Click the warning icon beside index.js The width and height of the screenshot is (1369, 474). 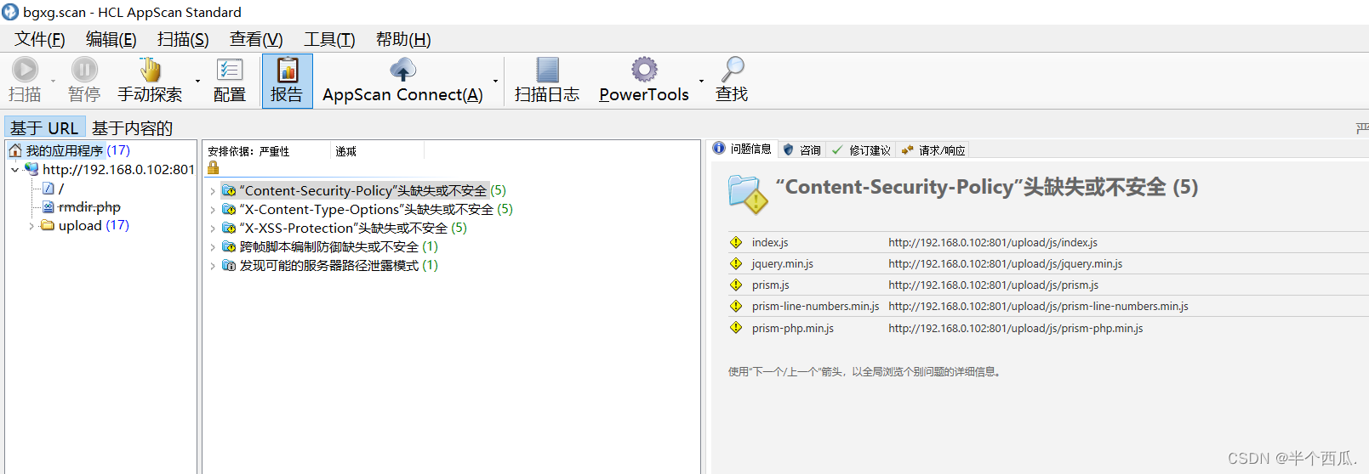point(736,242)
